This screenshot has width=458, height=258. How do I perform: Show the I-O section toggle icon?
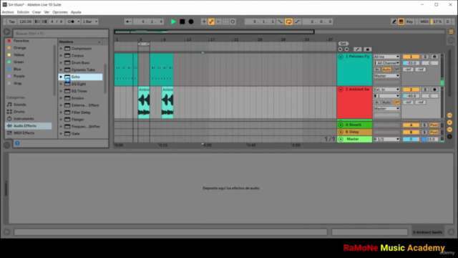[449, 115]
